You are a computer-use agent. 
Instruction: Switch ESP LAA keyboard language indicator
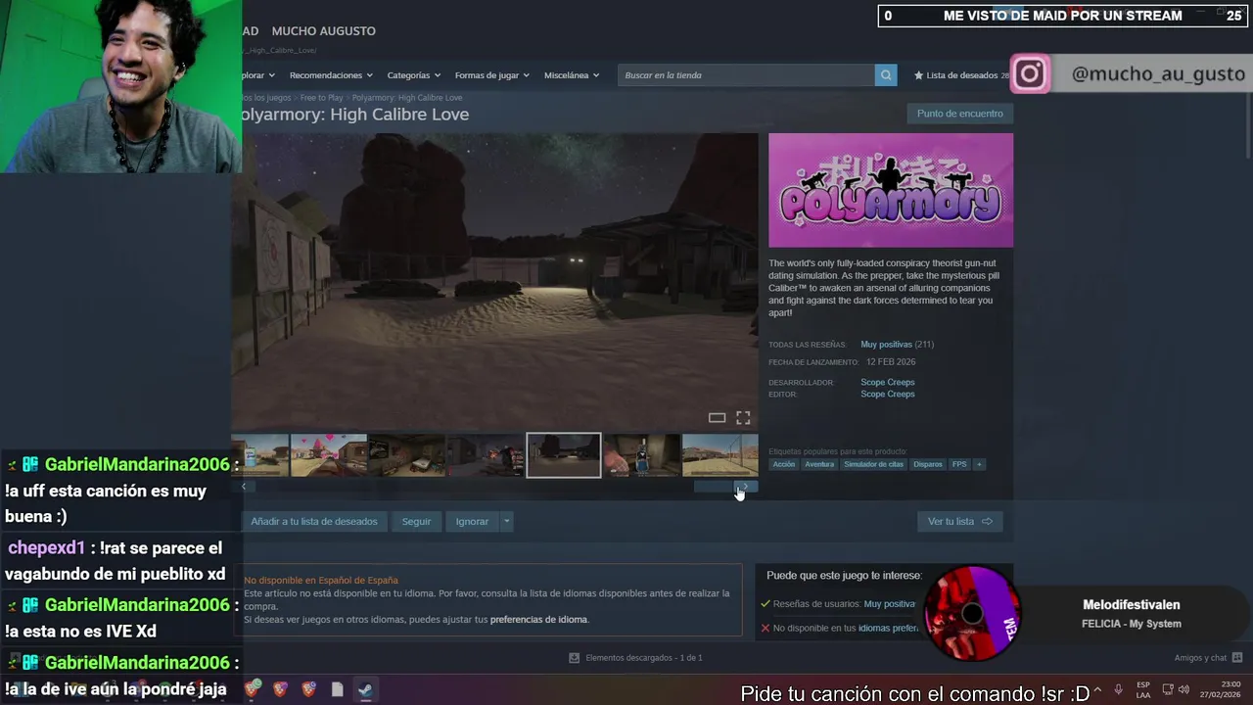point(1143,689)
